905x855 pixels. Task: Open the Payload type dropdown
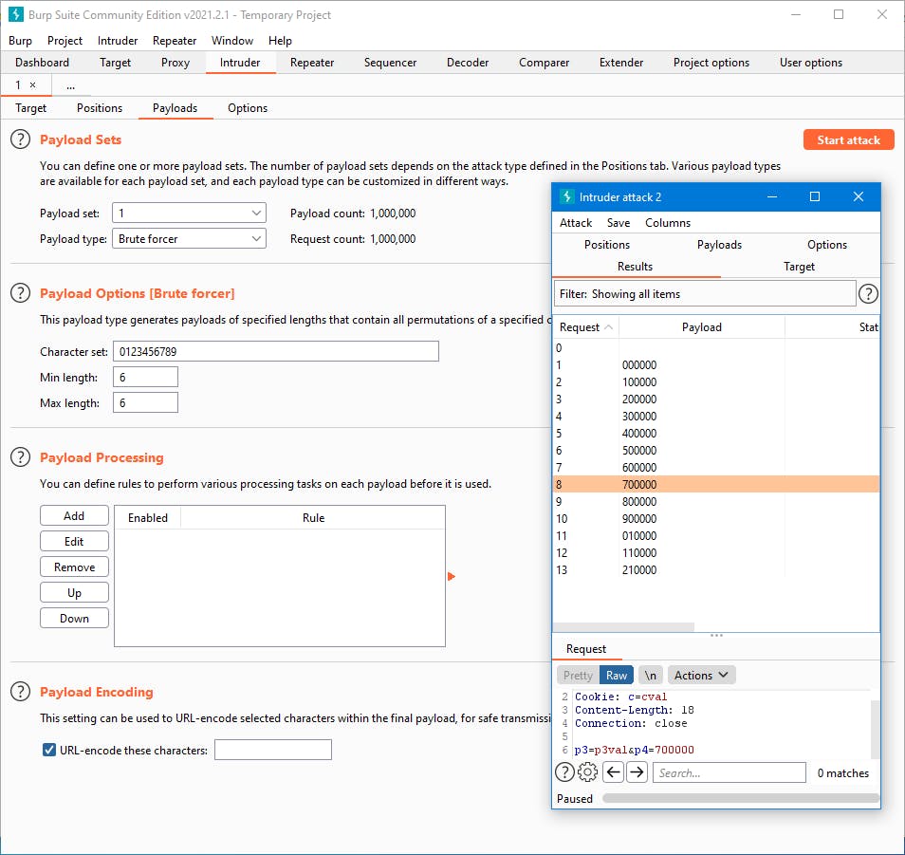click(x=189, y=239)
